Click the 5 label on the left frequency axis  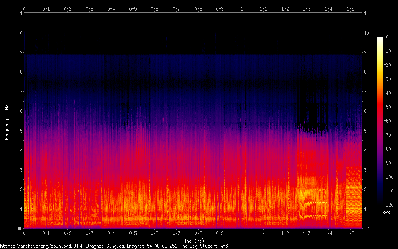pyautogui.click(x=20, y=131)
